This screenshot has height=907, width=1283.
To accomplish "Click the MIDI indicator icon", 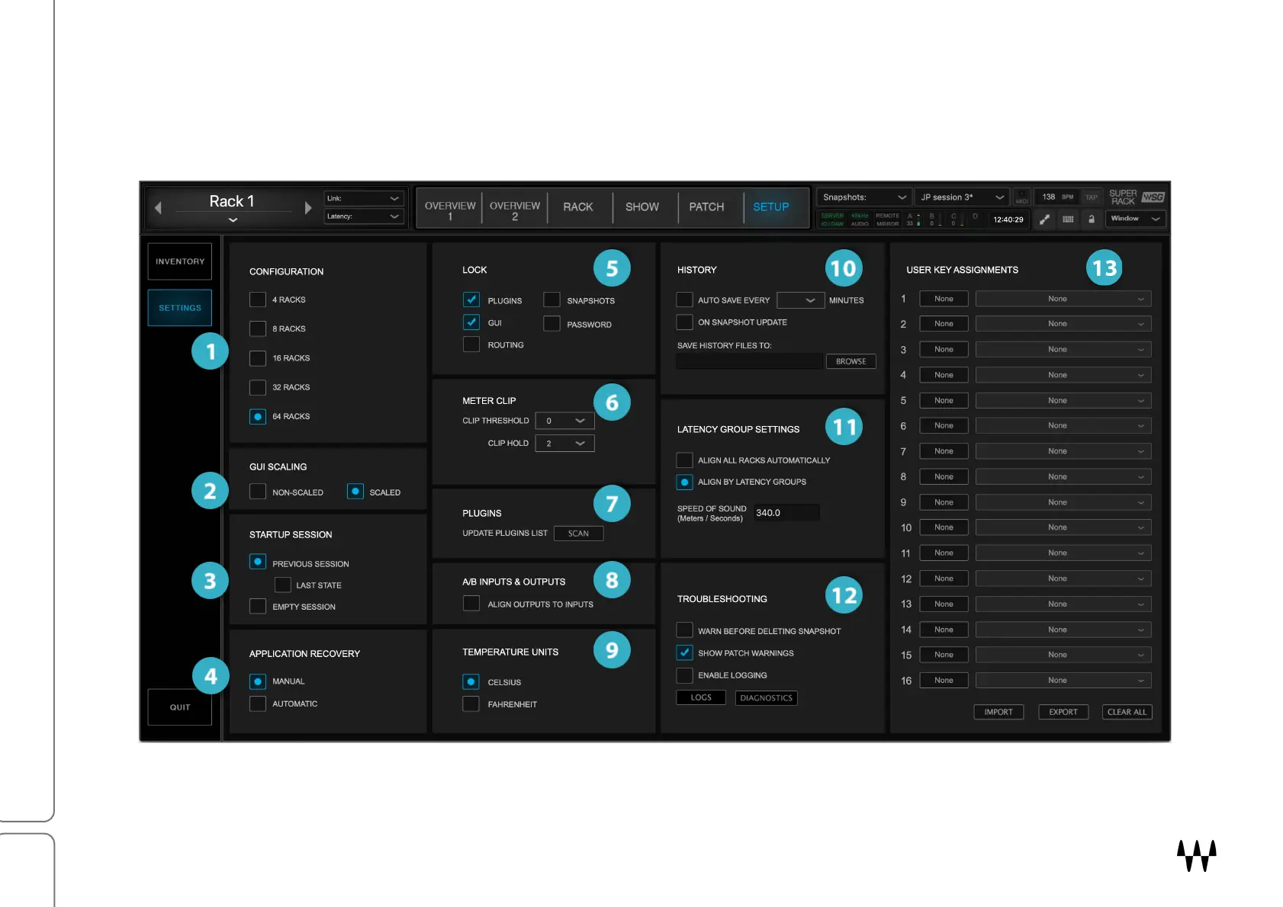I will 1022,197.
